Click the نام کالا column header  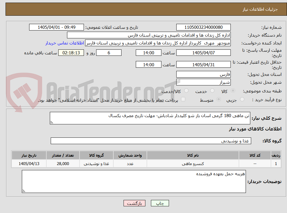[193, 155]
